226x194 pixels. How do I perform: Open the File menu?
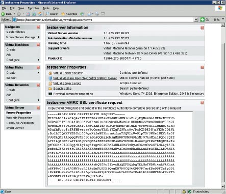[x=4, y=8]
